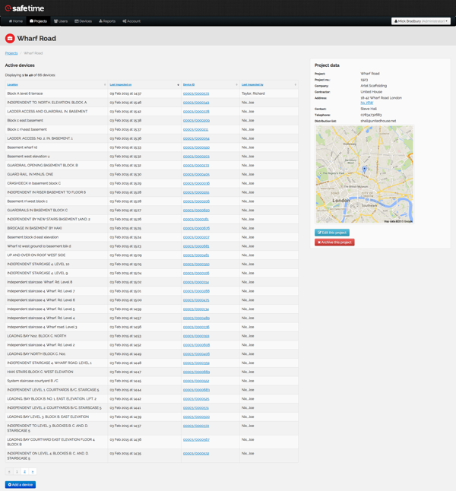Image resolution: width=456 pixels, height=491 pixels.
Task: Sort table by Device ID column
Action: 188,84
